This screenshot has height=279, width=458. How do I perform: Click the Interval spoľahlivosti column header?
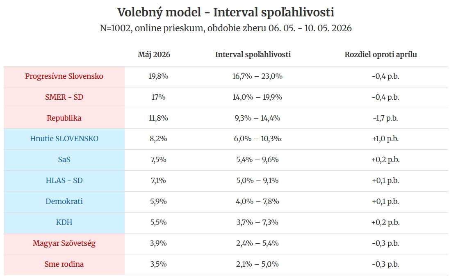[253, 55]
